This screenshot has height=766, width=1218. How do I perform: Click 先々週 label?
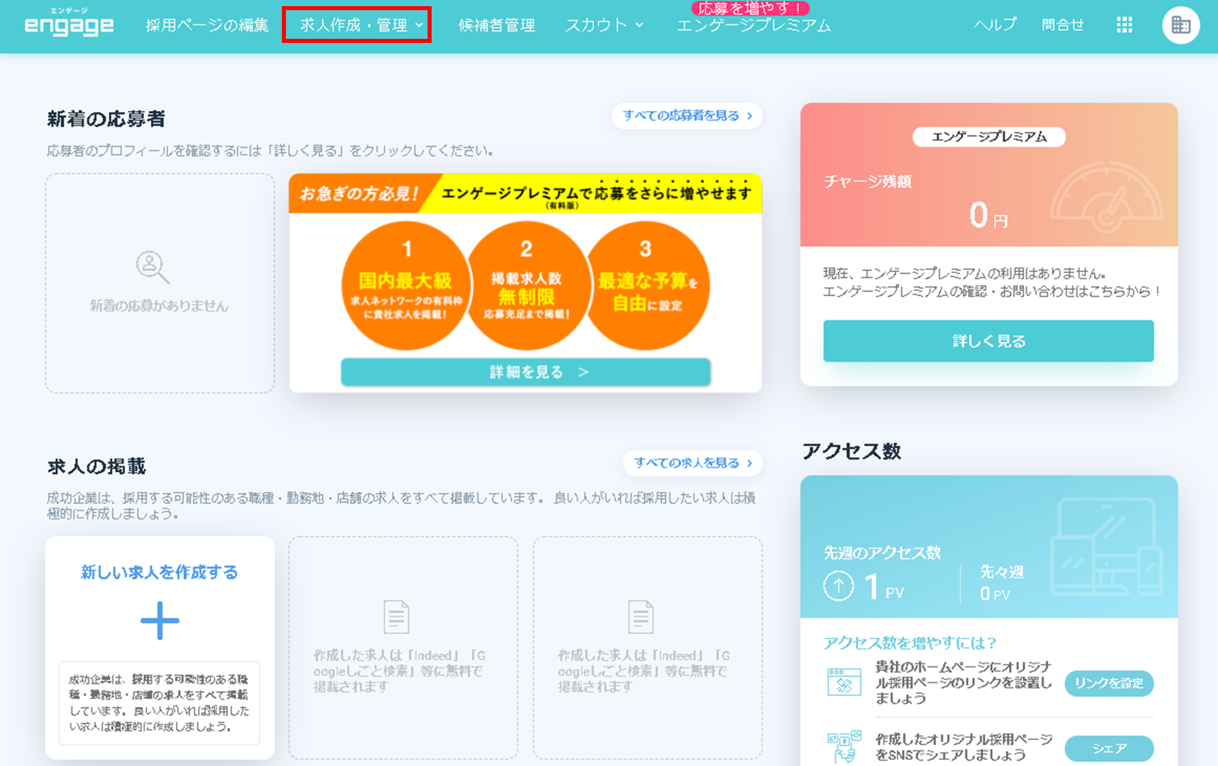pyautogui.click(x=1001, y=571)
